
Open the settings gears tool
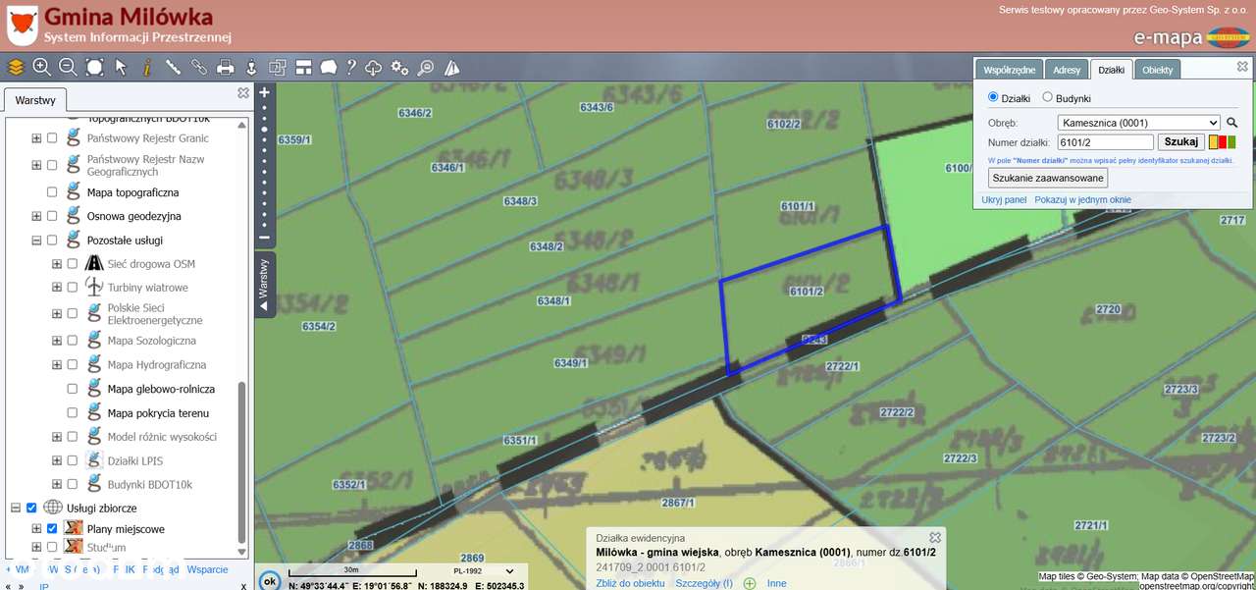[399, 67]
